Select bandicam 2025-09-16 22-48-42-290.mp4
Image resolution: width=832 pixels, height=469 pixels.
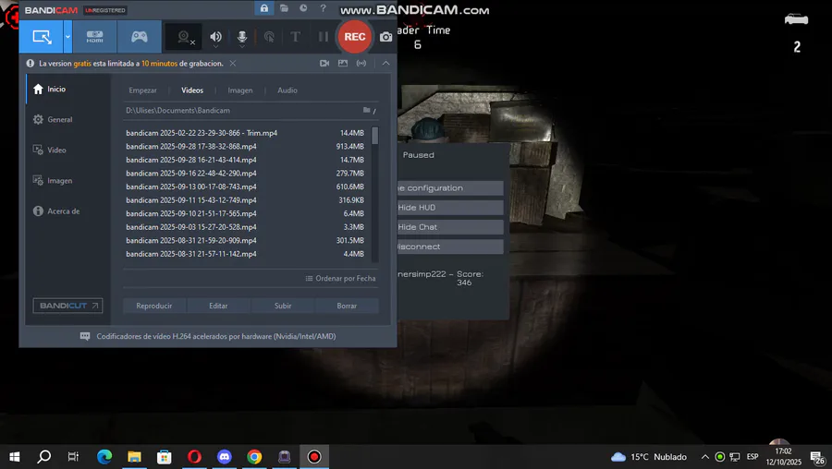tap(245, 174)
